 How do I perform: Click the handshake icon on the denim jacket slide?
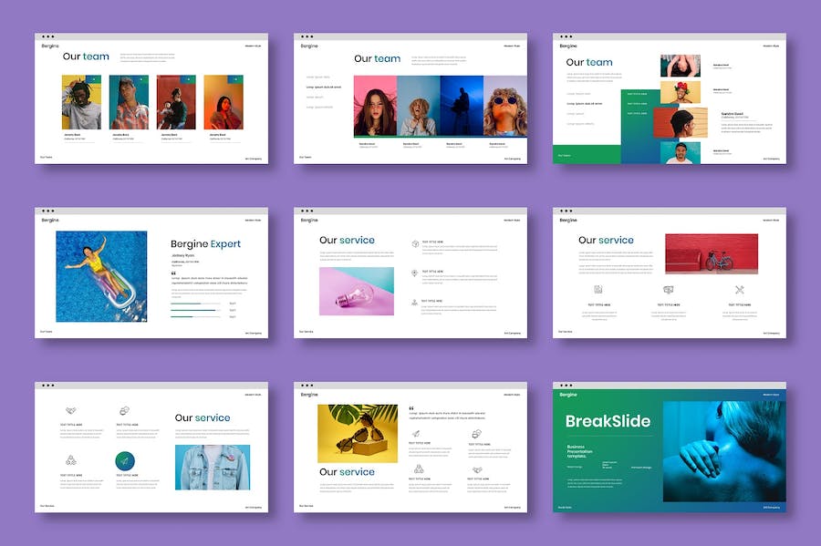(71, 411)
